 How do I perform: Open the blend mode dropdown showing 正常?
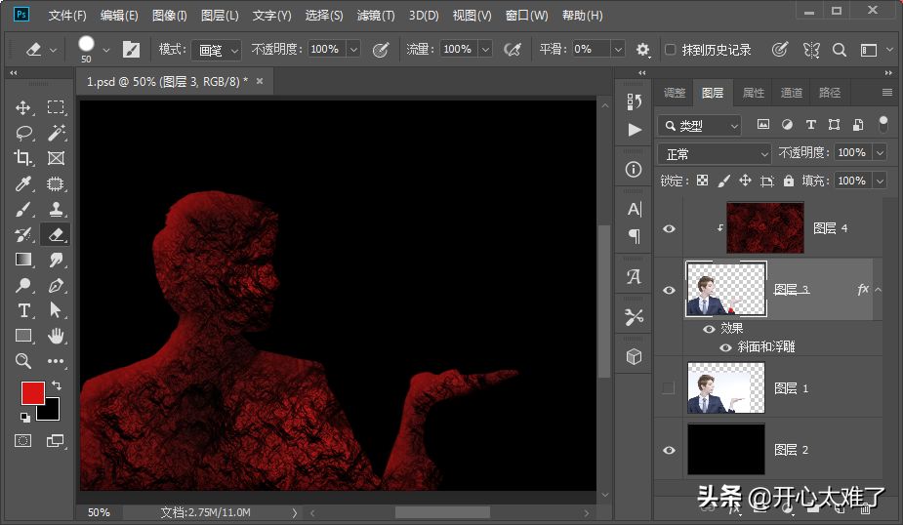pos(715,153)
